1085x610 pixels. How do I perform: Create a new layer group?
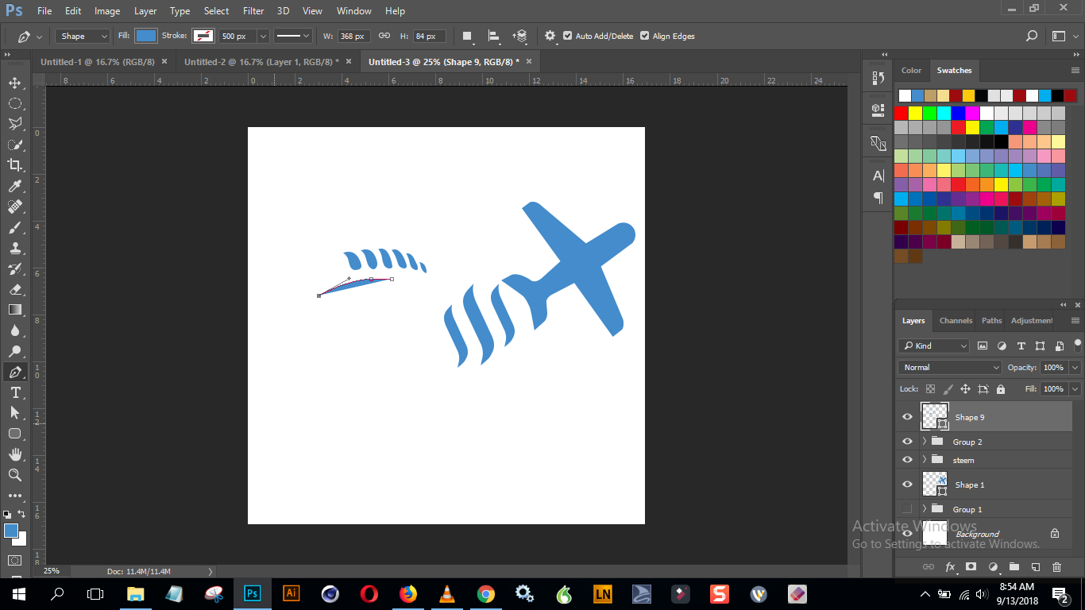[x=1014, y=567]
